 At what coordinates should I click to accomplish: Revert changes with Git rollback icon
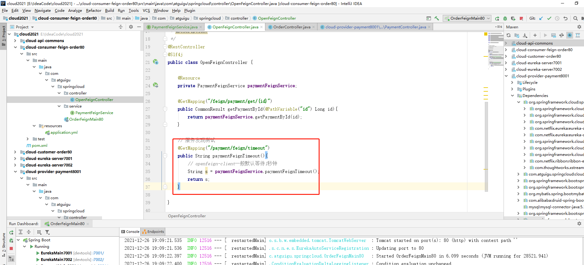565,18
